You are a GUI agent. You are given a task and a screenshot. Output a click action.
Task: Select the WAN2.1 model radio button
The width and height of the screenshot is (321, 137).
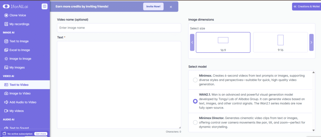[195, 101]
